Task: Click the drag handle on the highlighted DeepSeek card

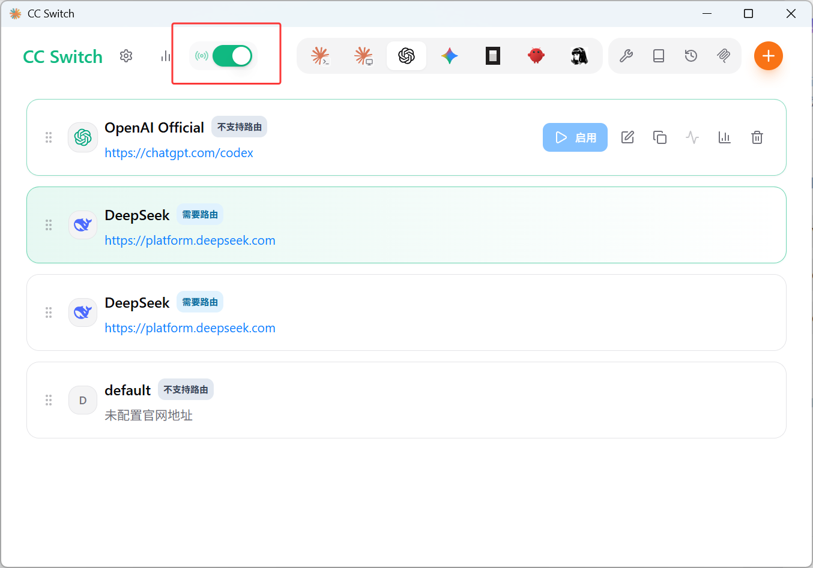Action: click(49, 225)
